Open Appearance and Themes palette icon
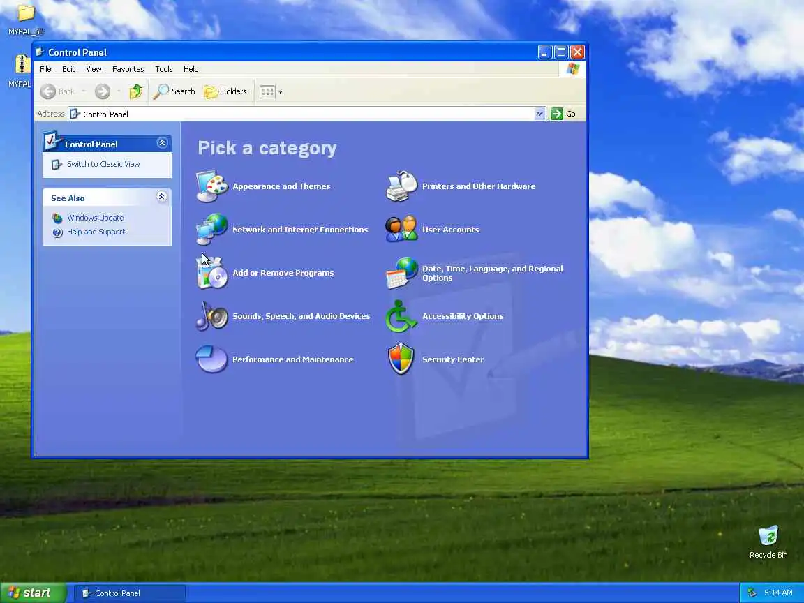 (x=211, y=186)
